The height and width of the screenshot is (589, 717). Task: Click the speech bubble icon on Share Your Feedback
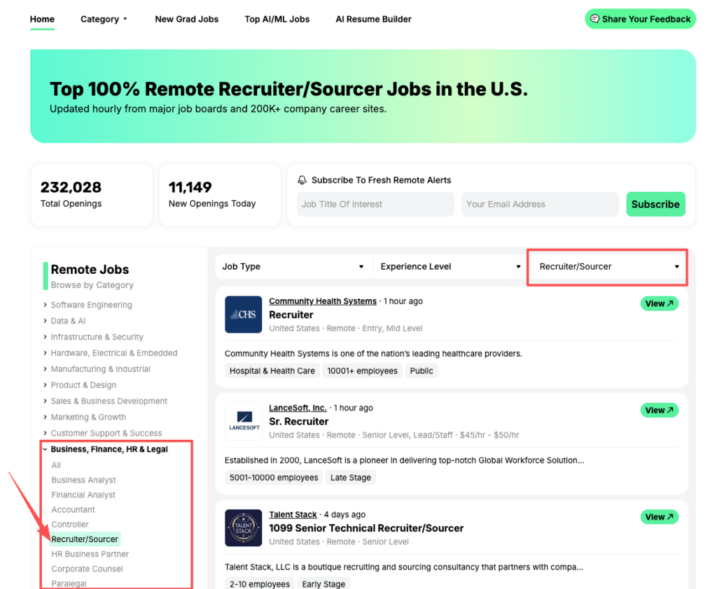(x=596, y=19)
